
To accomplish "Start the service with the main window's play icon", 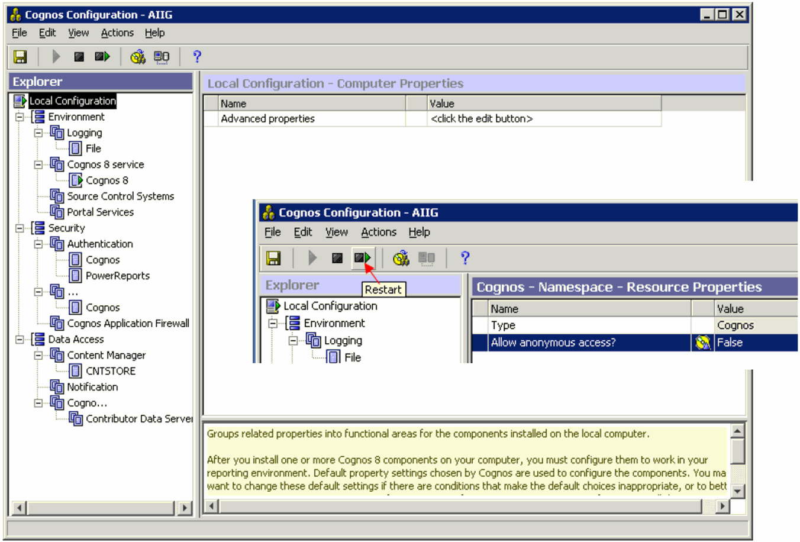I will click(56, 57).
